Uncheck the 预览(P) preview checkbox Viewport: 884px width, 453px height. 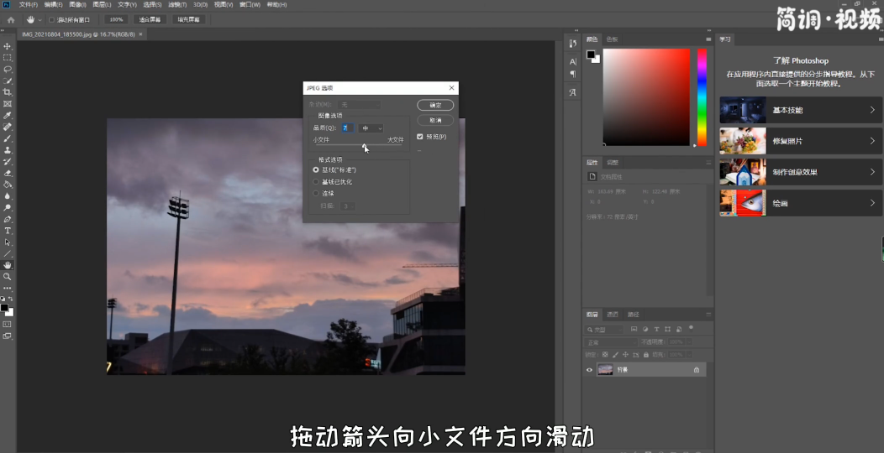[x=420, y=137]
